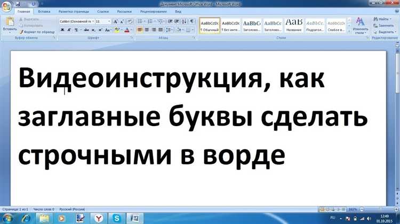Toggle subscript formatting
Viewport: 400px width, 224px height.
tap(93, 30)
